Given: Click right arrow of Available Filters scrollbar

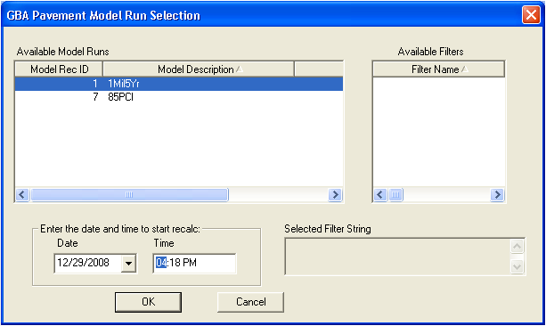Looking at the screenshot, I should [497, 194].
